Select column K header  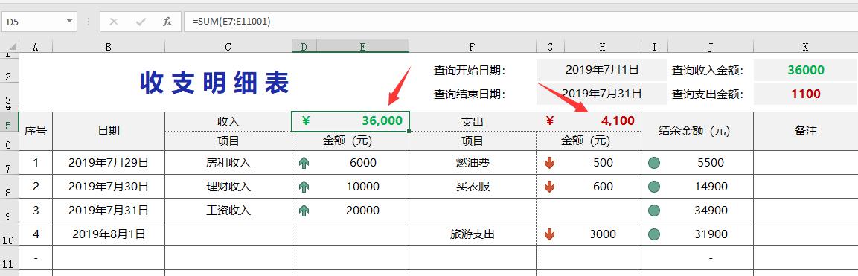coord(805,47)
